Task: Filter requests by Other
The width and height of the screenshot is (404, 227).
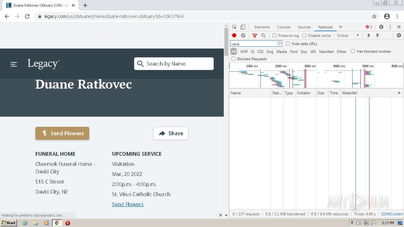Action: click(342, 51)
